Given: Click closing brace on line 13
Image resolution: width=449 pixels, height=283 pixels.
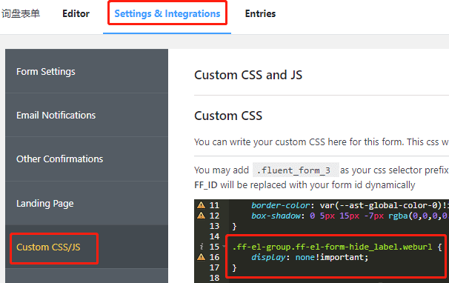Looking at the screenshot, I should coord(234,226).
